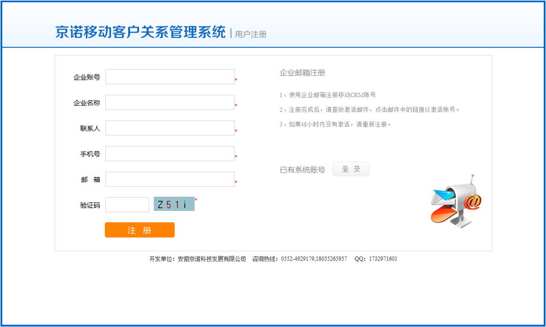546x327 pixels.
Task: Click the instruction line about 48小时内没有激活
Action: (335, 125)
